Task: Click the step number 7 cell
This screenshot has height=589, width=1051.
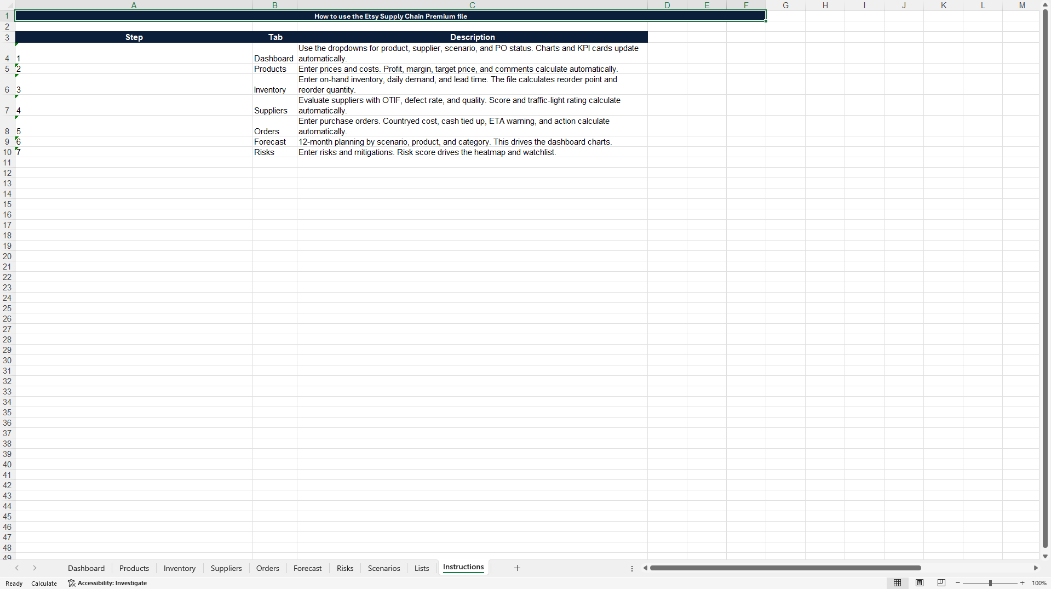Action: tap(134, 152)
